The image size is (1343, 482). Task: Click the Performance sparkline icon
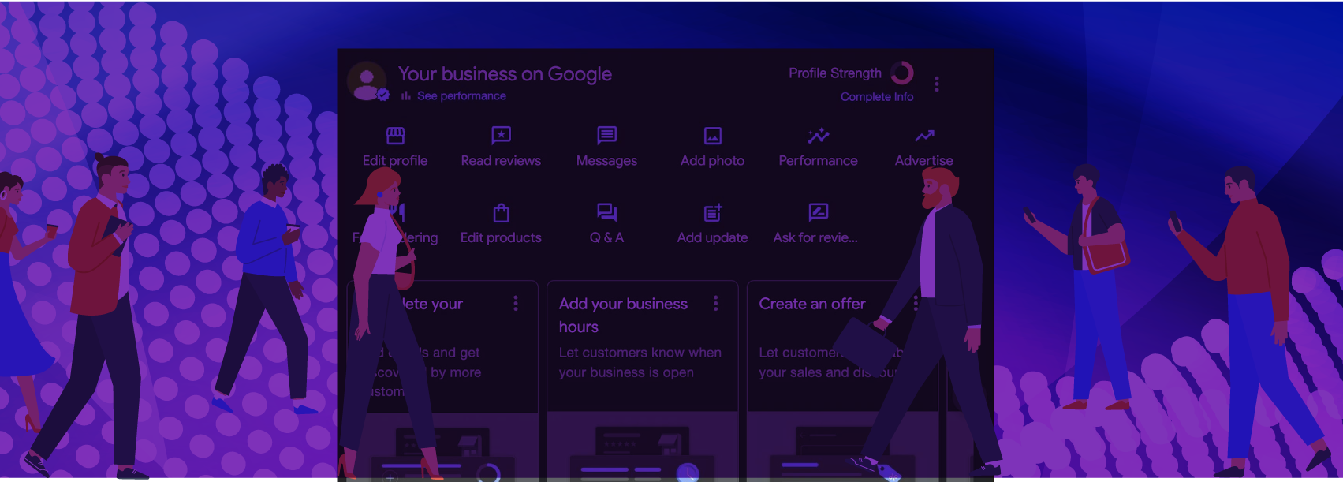pos(819,136)
